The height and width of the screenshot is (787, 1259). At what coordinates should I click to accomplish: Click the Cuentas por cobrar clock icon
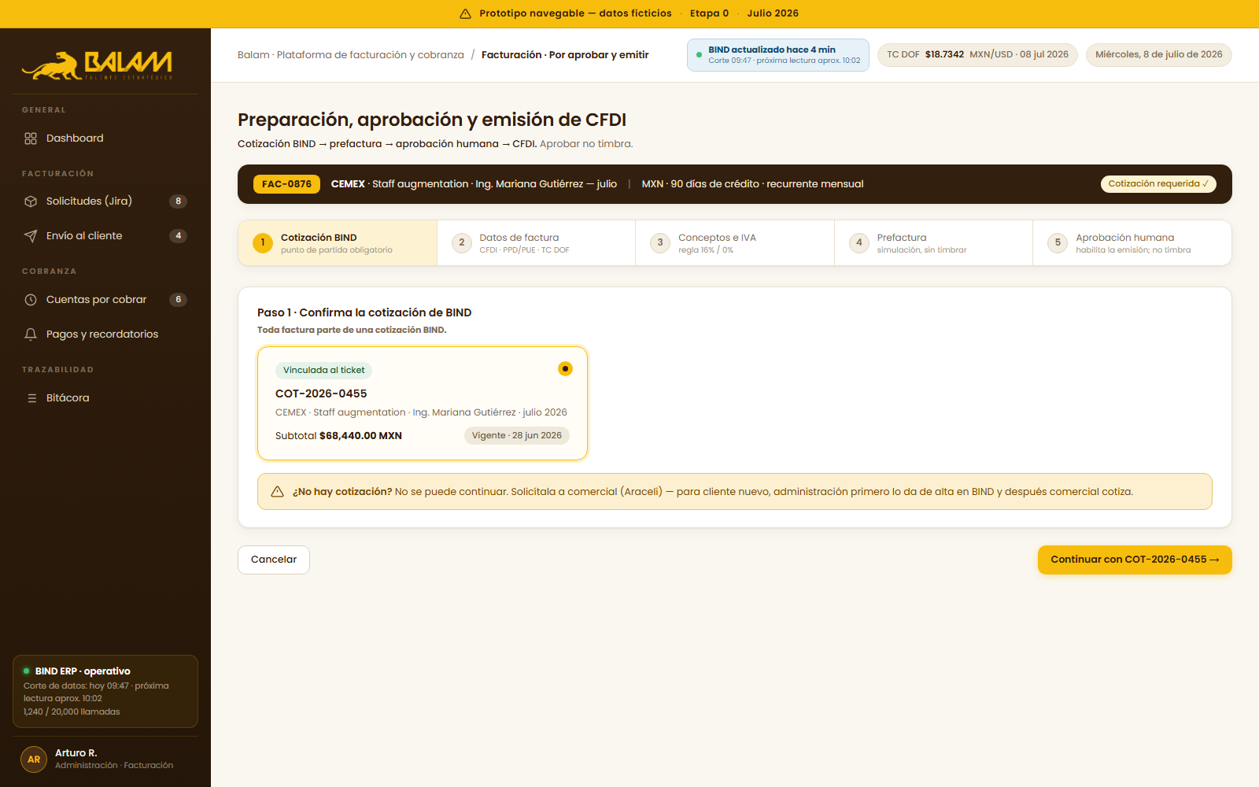click(x=31, y=300)
